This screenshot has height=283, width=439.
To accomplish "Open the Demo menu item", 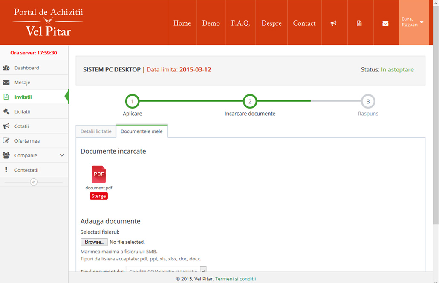I will pos(211,23).
